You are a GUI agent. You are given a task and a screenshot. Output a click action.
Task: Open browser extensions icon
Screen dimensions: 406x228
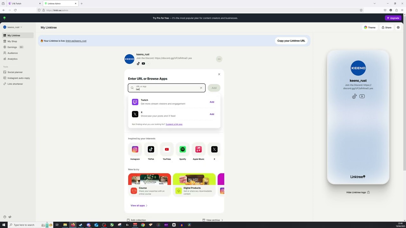tap(396, 10)
